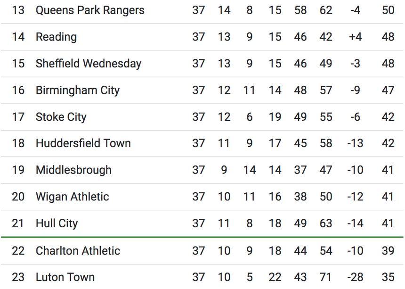Open the Birmingham City team page
The width and height of the screenshot is (405, 289).
click(77, 90)
